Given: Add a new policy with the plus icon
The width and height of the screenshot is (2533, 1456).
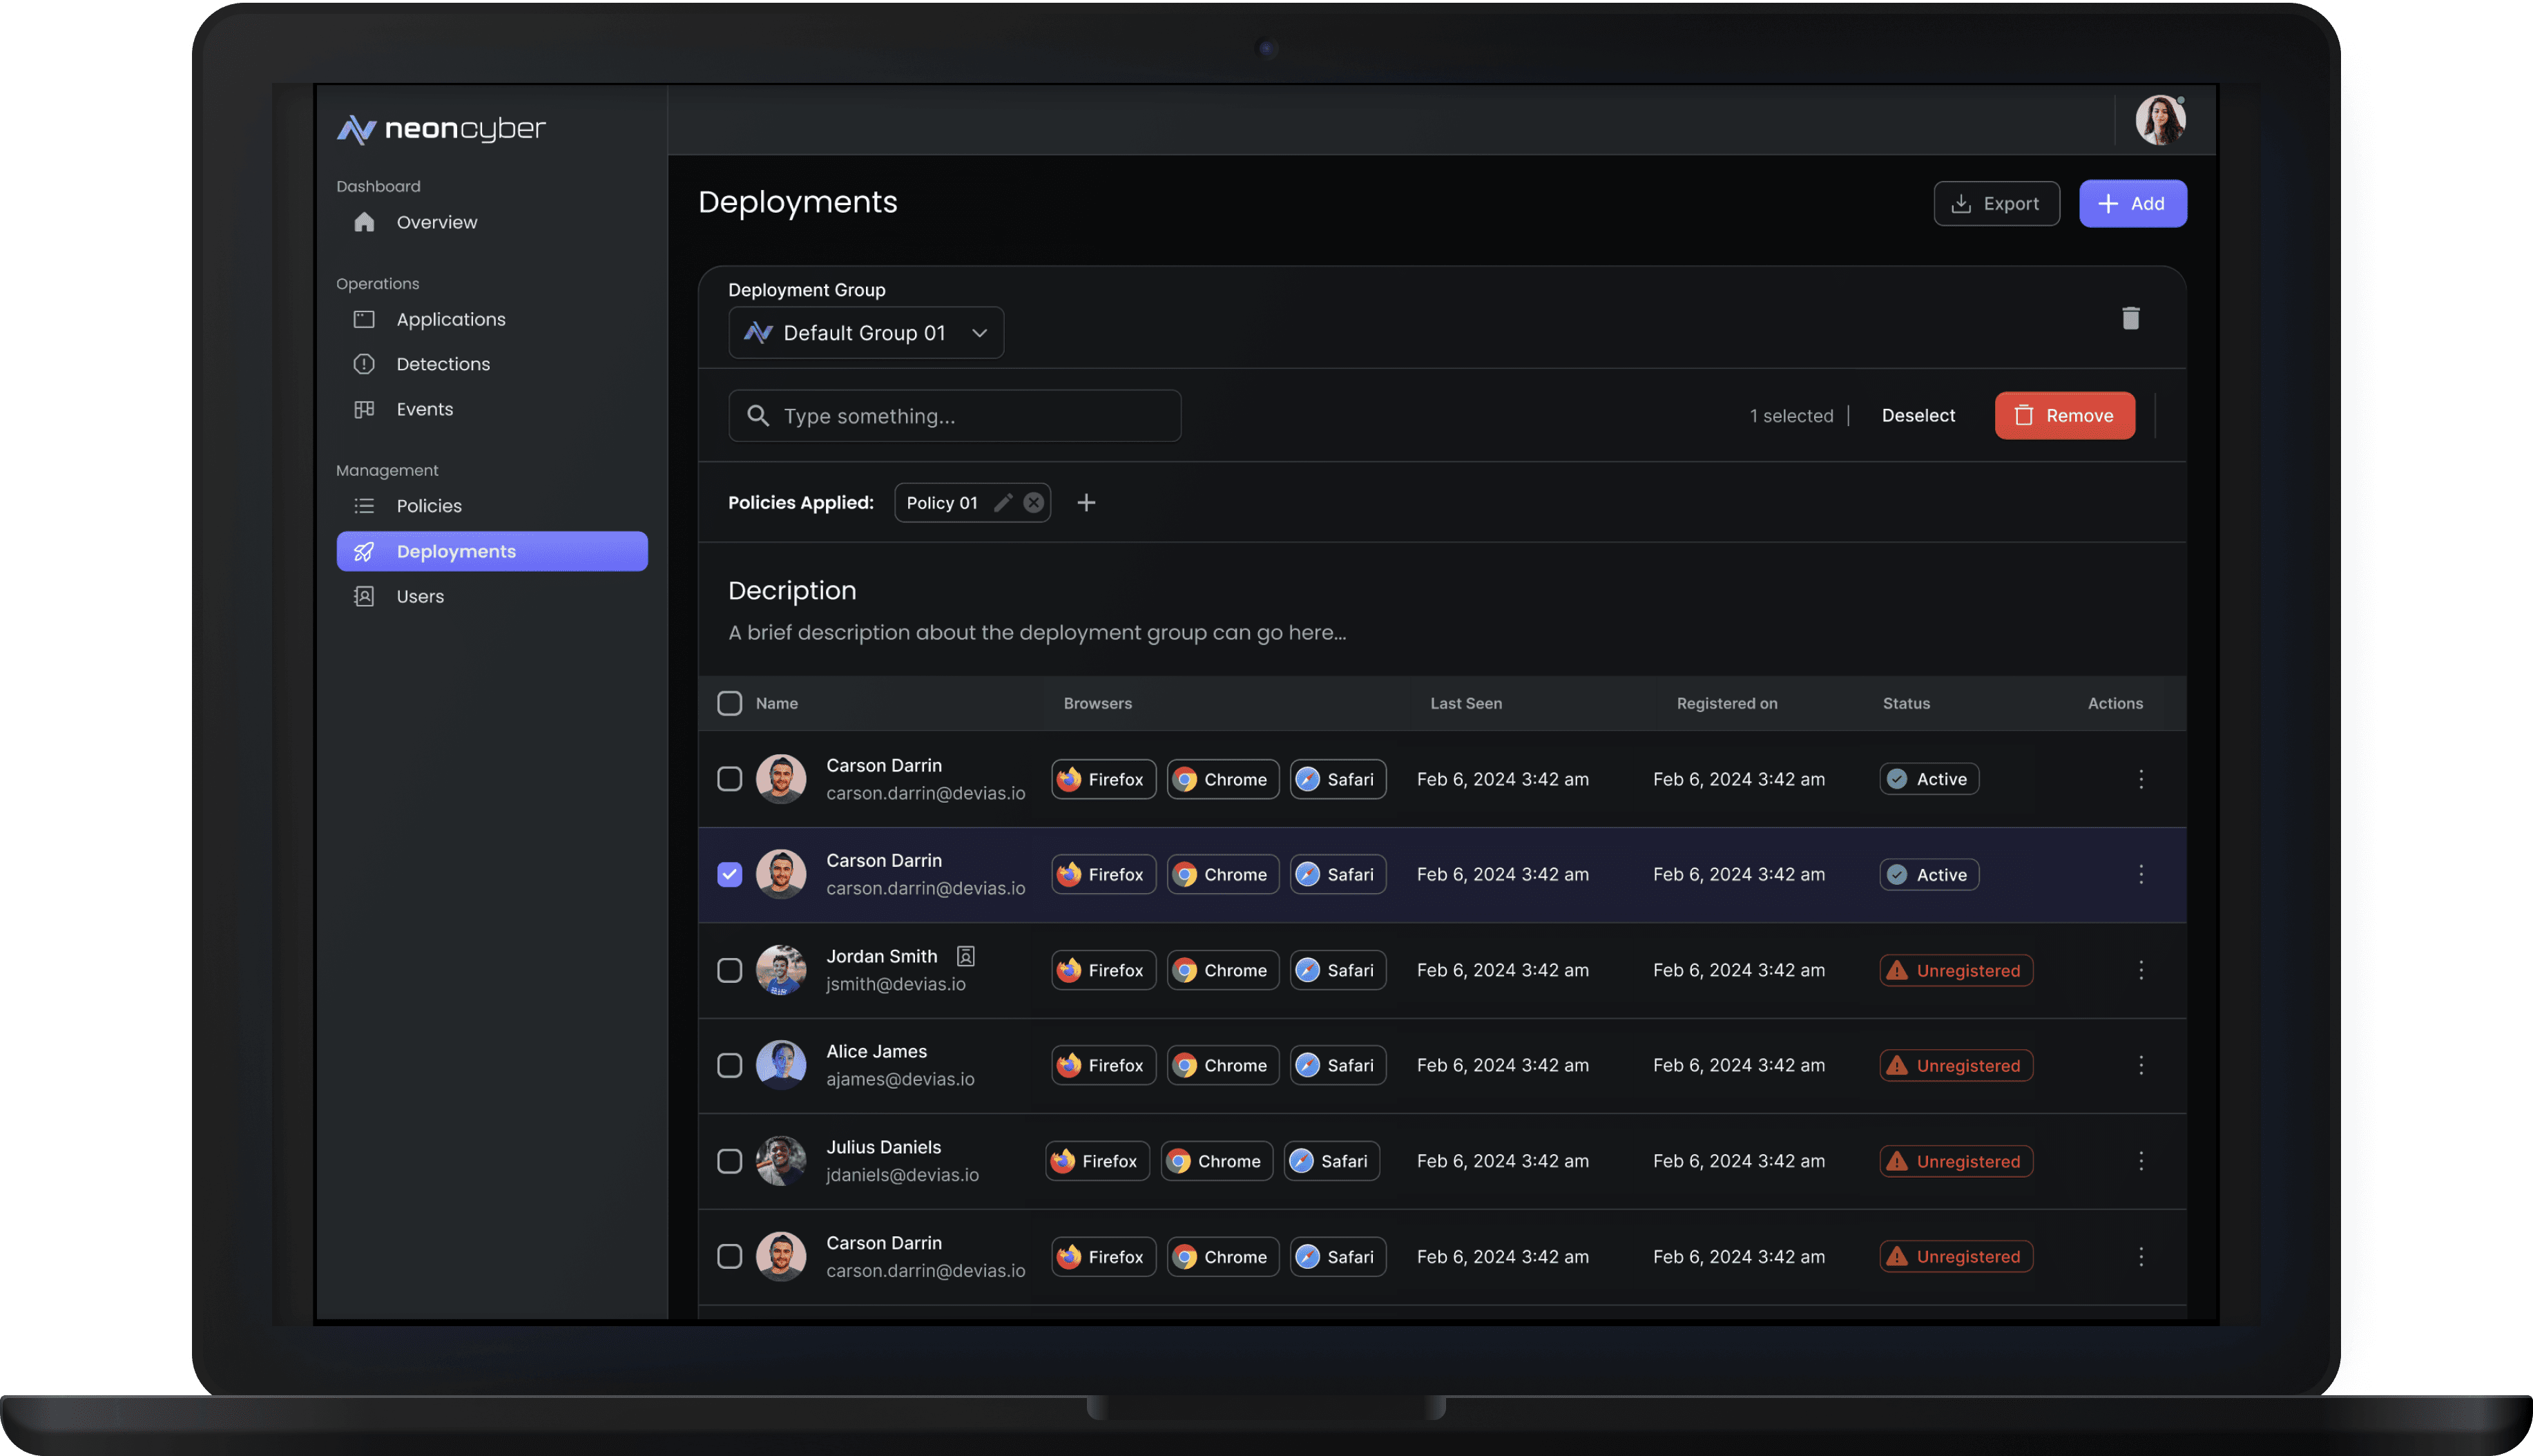Looking at the screenshot, I should click(1086, 503).
